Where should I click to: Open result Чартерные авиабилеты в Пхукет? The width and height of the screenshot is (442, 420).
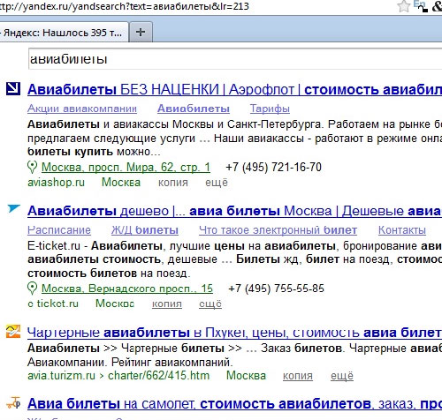point(234,333)
